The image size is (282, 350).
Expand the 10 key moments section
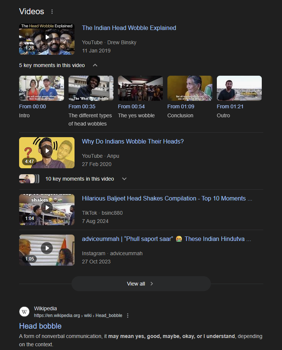[124, 179]
